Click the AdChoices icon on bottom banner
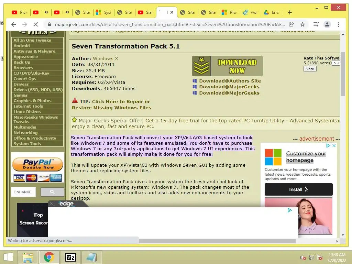This screenshot has height=264, width=352. tap(290, 210)
